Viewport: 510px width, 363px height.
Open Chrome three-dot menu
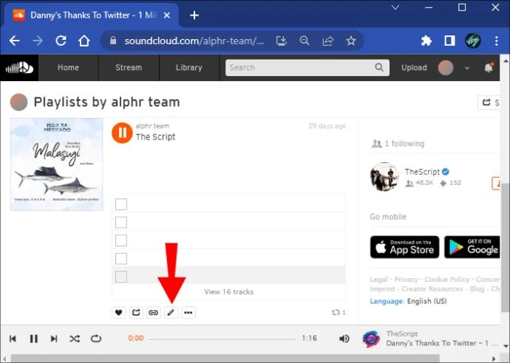point(497,41)
